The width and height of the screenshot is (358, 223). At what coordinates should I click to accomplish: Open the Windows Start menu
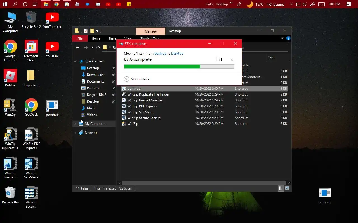coord(5,4)
